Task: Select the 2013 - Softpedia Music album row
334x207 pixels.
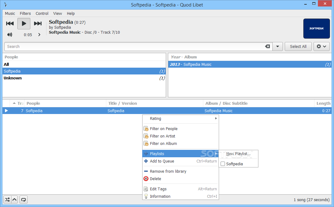Action: click(250, 64)
